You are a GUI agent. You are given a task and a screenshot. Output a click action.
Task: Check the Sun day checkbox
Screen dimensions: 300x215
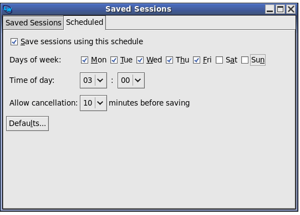245,60
